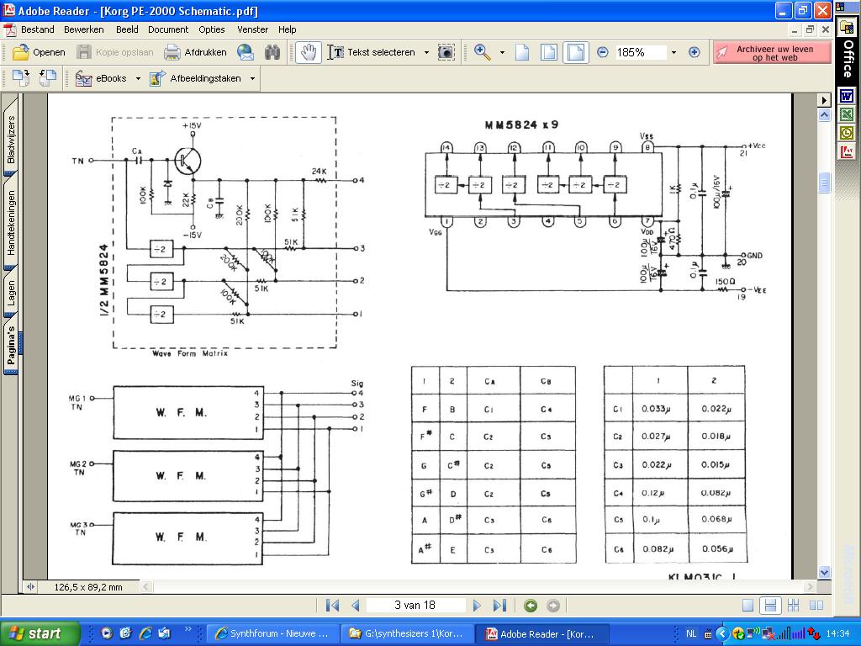This screenshot has height=646, width=861.
Task: Click the NL language indicator
Action: pyautogui.click(x=691, y=633)
